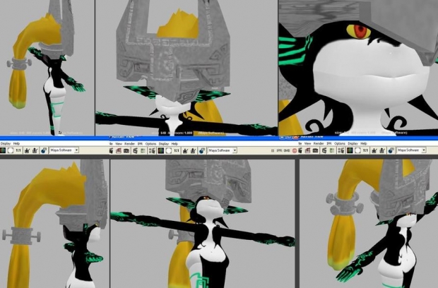Start IPR render icon in middle Render View

(x=136, y=150)
